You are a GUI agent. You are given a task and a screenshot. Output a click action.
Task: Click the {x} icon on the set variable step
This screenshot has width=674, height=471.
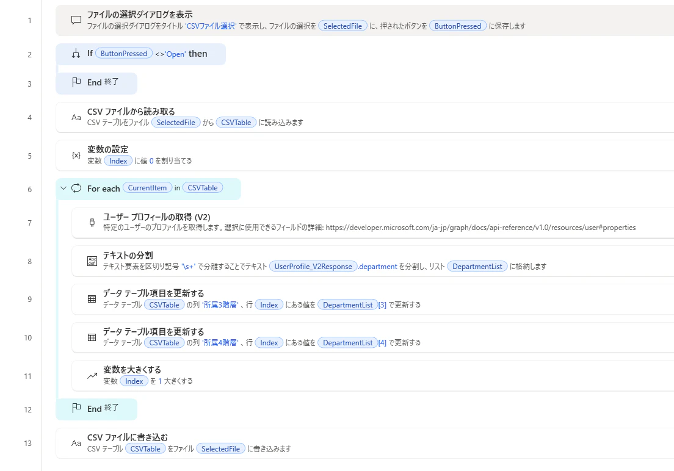click(x=76, y=155)
